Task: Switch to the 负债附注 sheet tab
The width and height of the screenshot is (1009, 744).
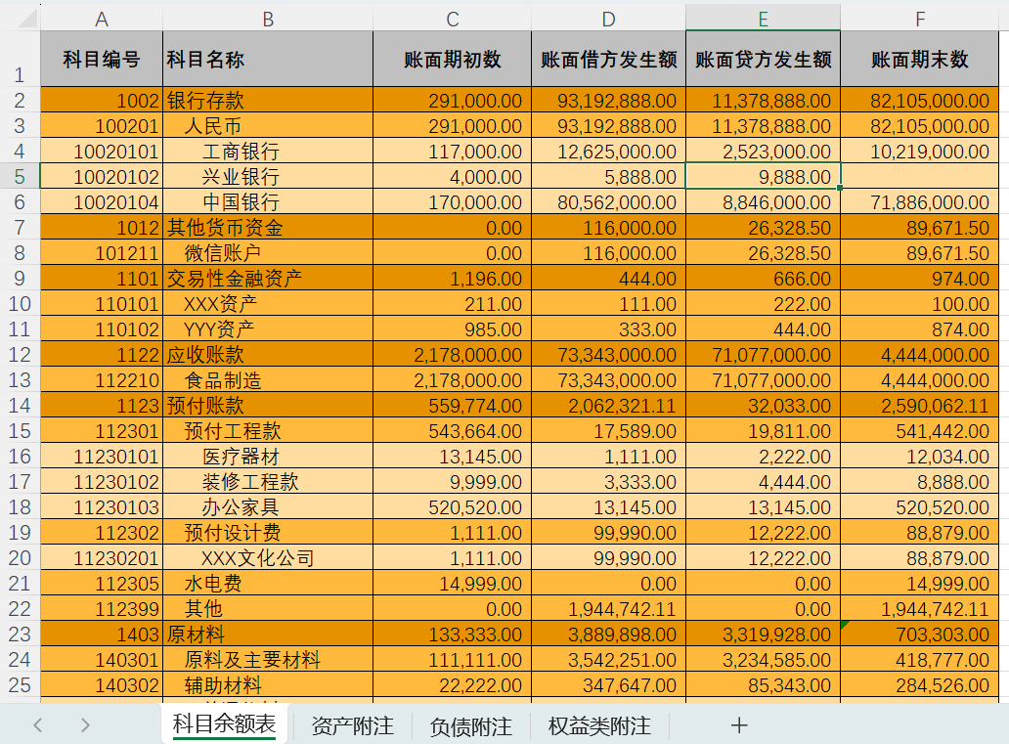Action: coord(470,726)
